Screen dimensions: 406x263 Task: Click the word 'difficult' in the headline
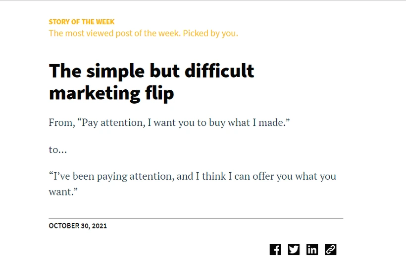click(x=219, y=71)
